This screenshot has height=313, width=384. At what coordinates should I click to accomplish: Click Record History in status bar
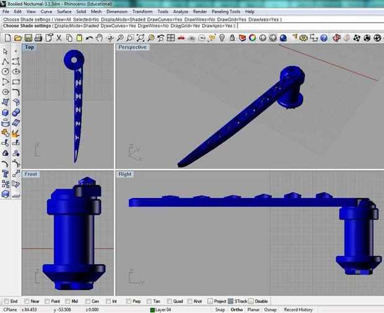299,309
